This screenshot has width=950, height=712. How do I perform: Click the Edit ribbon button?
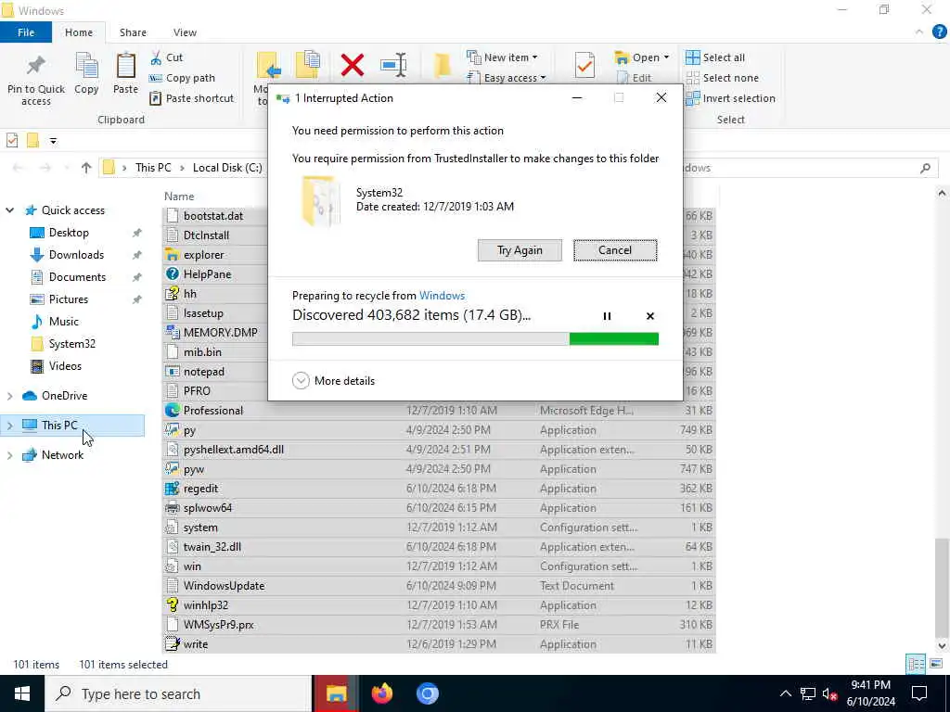click(x=634, y=78)
